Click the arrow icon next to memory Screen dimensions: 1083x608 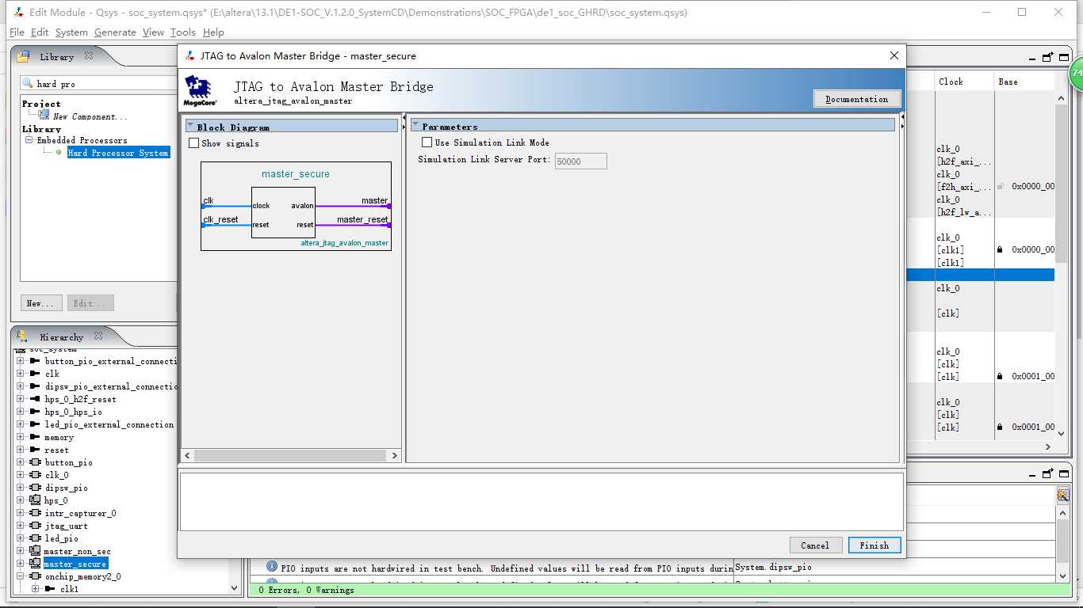click(35, 437)
